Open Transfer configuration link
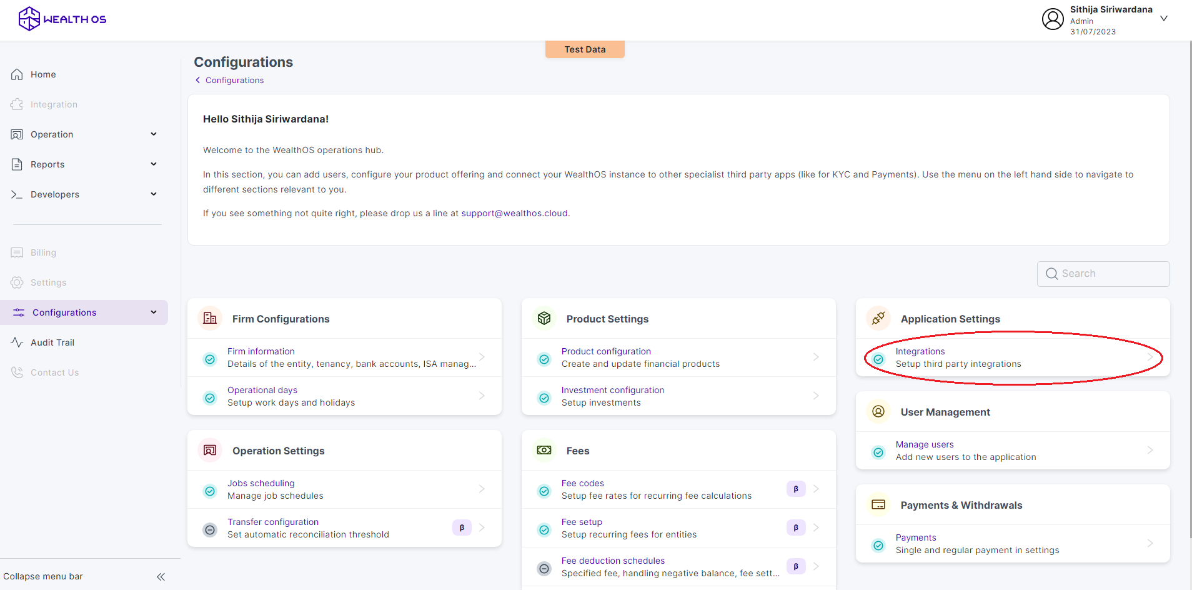Viewport: 1192px width, 590px height. [x=273, y=522]
